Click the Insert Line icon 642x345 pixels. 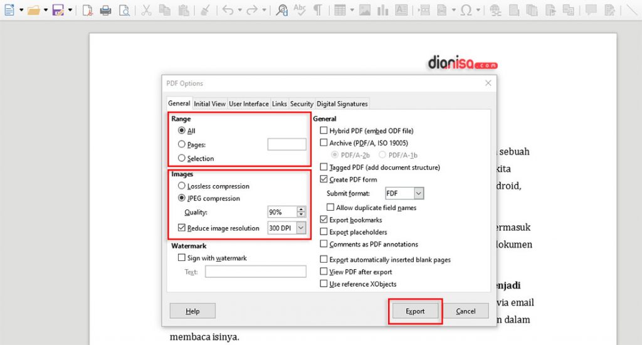pyautogui.click(x=632, y=9)
